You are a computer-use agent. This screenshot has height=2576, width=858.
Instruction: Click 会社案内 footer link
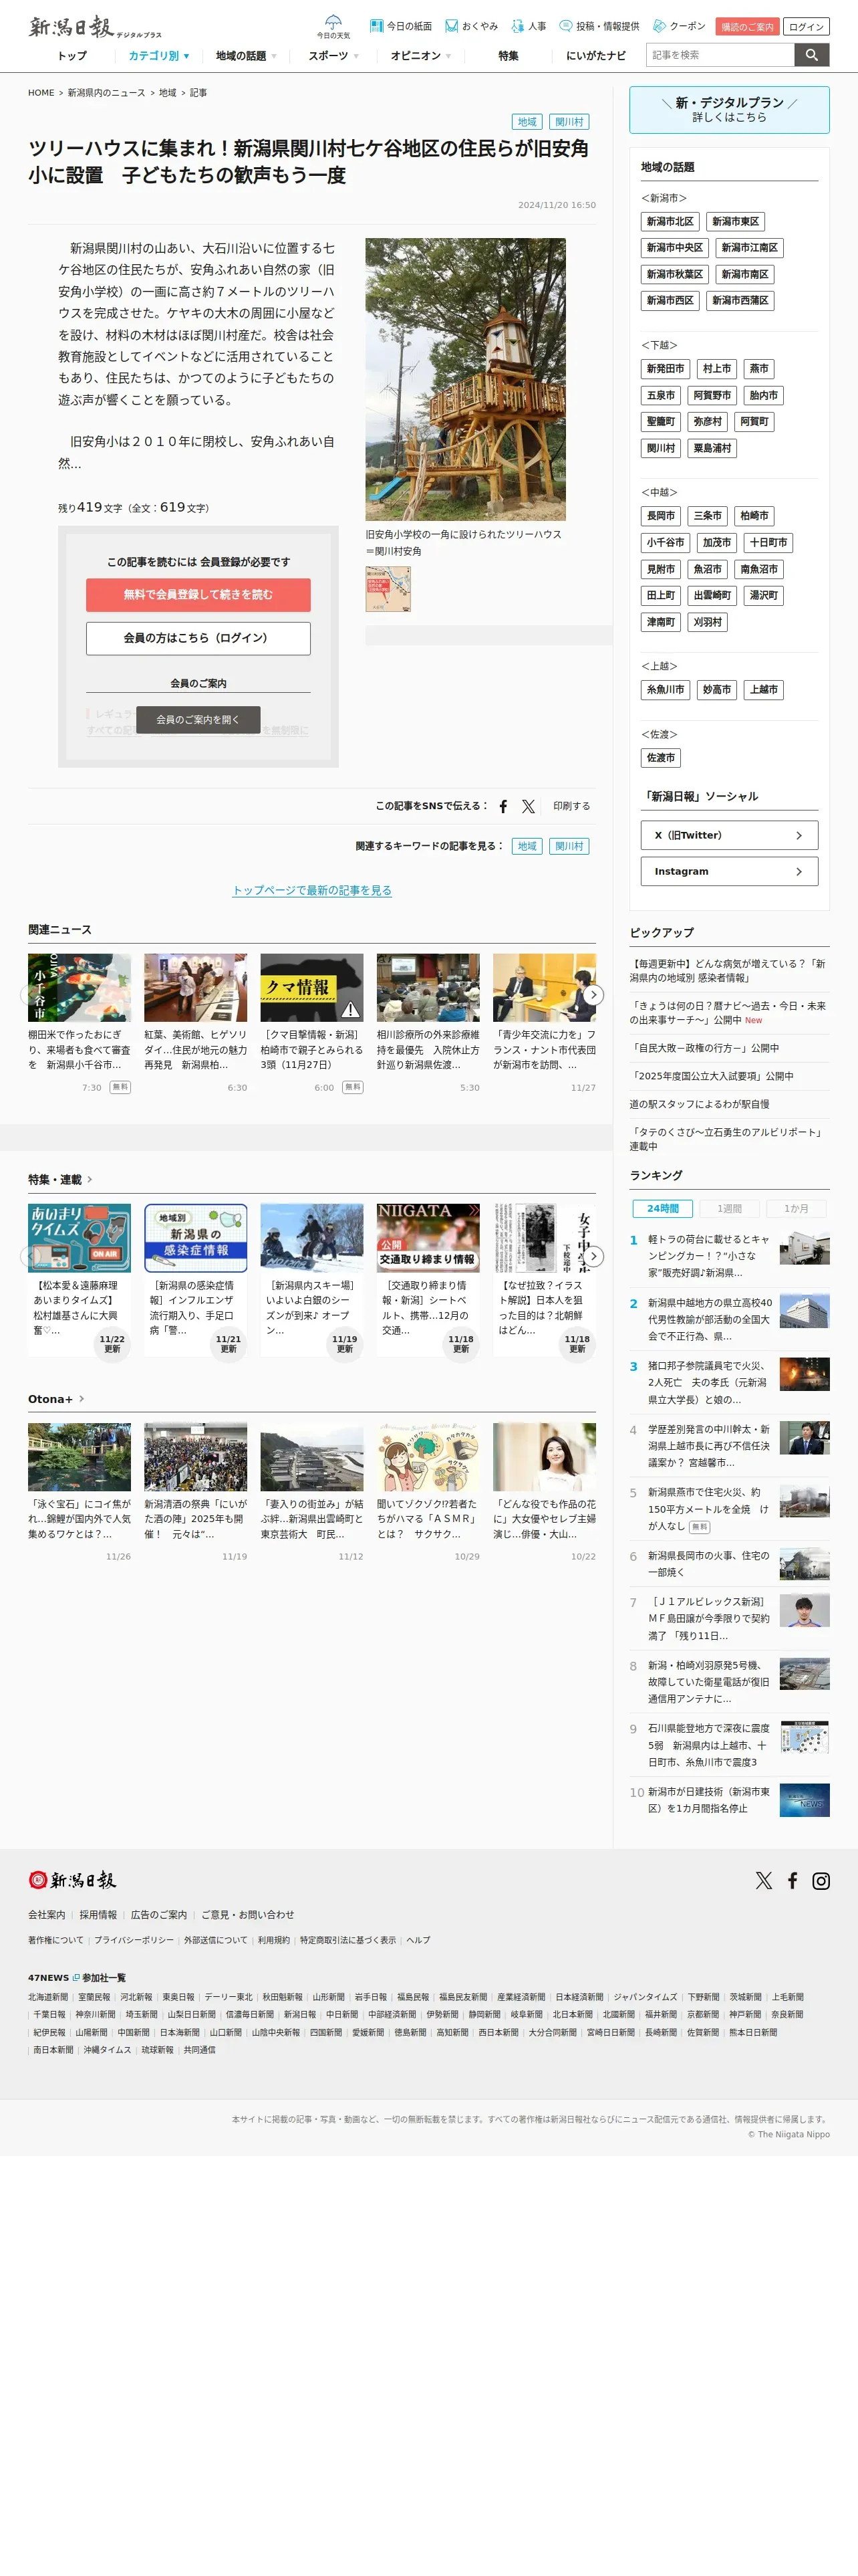[47, 1915]
